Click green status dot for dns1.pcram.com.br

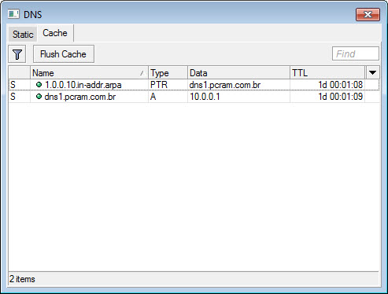[39, 97]
